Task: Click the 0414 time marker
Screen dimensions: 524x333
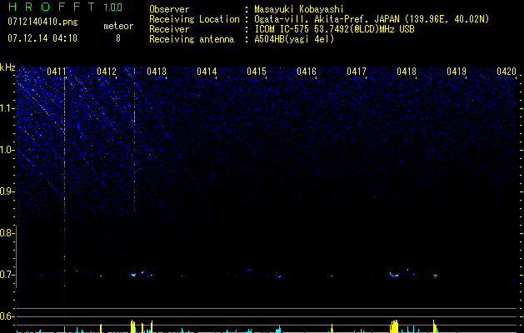Action: pos(207,72)
